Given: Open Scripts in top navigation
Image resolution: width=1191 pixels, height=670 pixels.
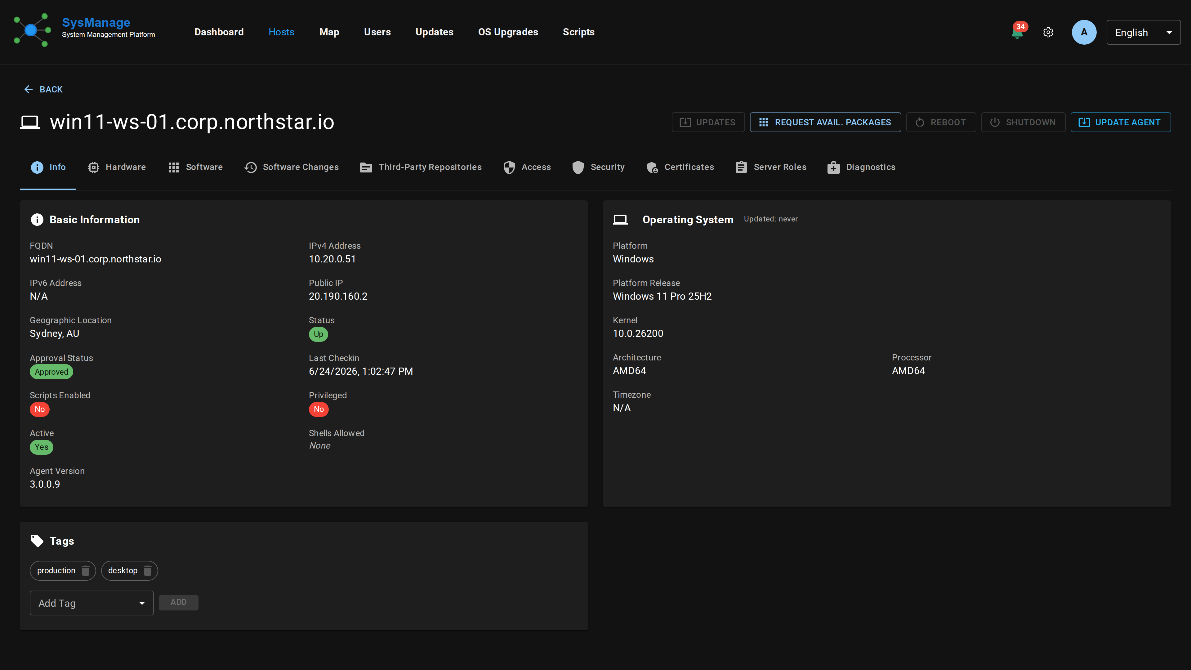Looking at the screenshot, I should click(x=578, y=32).
